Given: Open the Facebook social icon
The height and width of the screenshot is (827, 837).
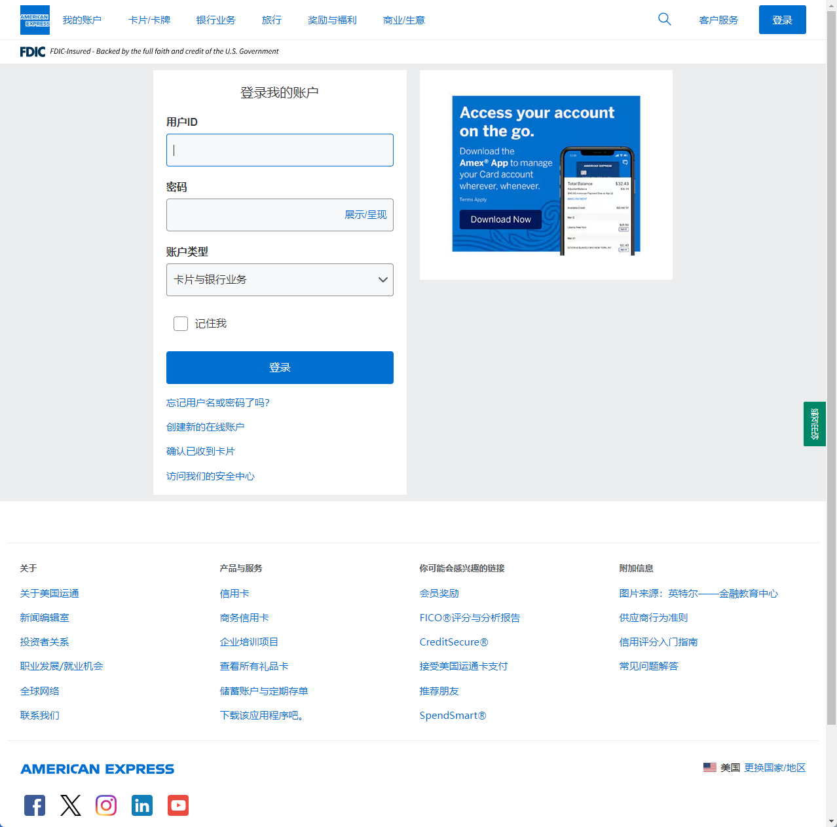Looking at the screenshot, I should pos(35,805).
